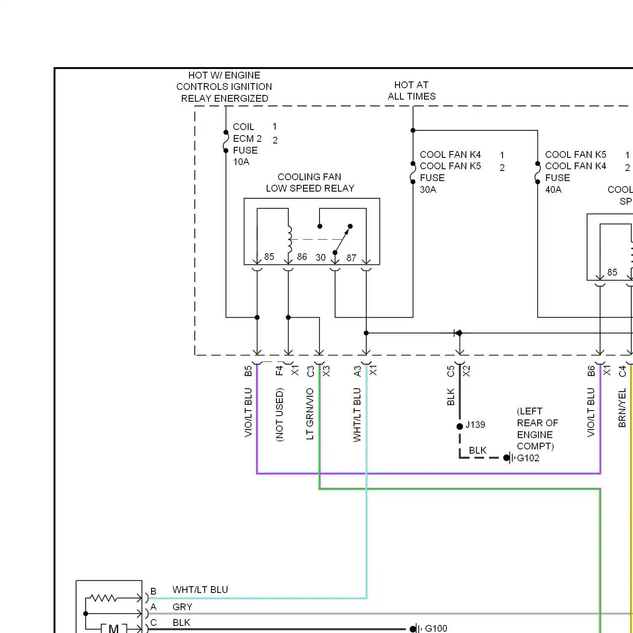Click the BLK wire label at pin C
The height and width of the screenshot is (633, 633).
[181, 623]
